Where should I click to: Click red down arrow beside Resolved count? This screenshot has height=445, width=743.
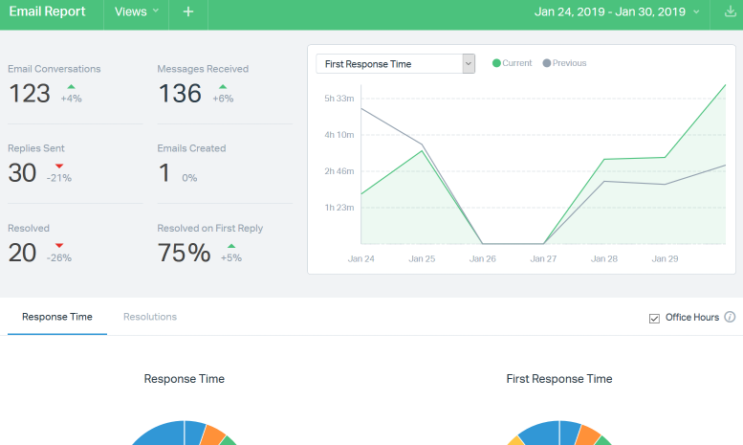pyautogui.click(x=58, y=246)
